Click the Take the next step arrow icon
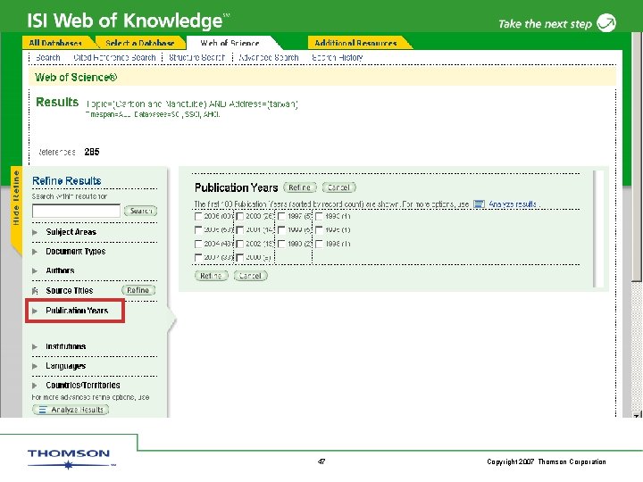 (x=606, y=23)
